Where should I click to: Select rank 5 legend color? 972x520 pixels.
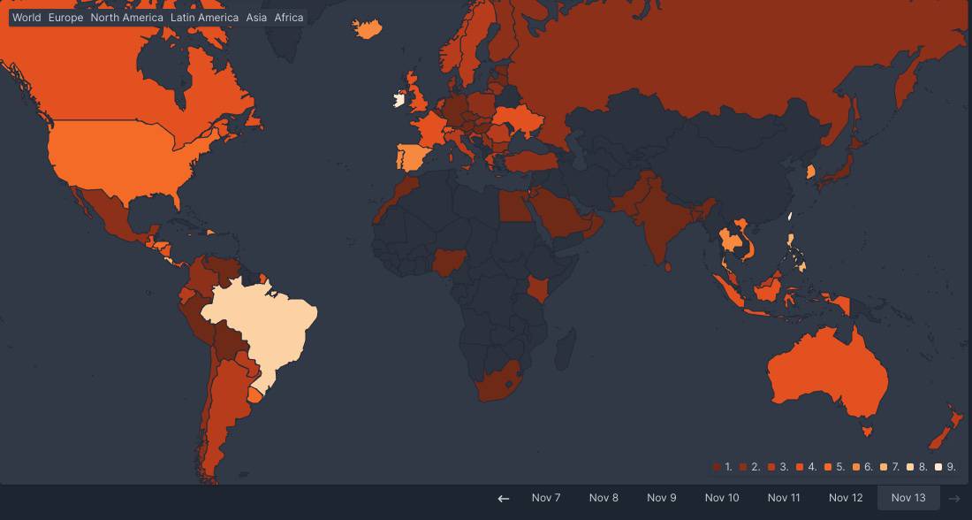click(828, 467)
